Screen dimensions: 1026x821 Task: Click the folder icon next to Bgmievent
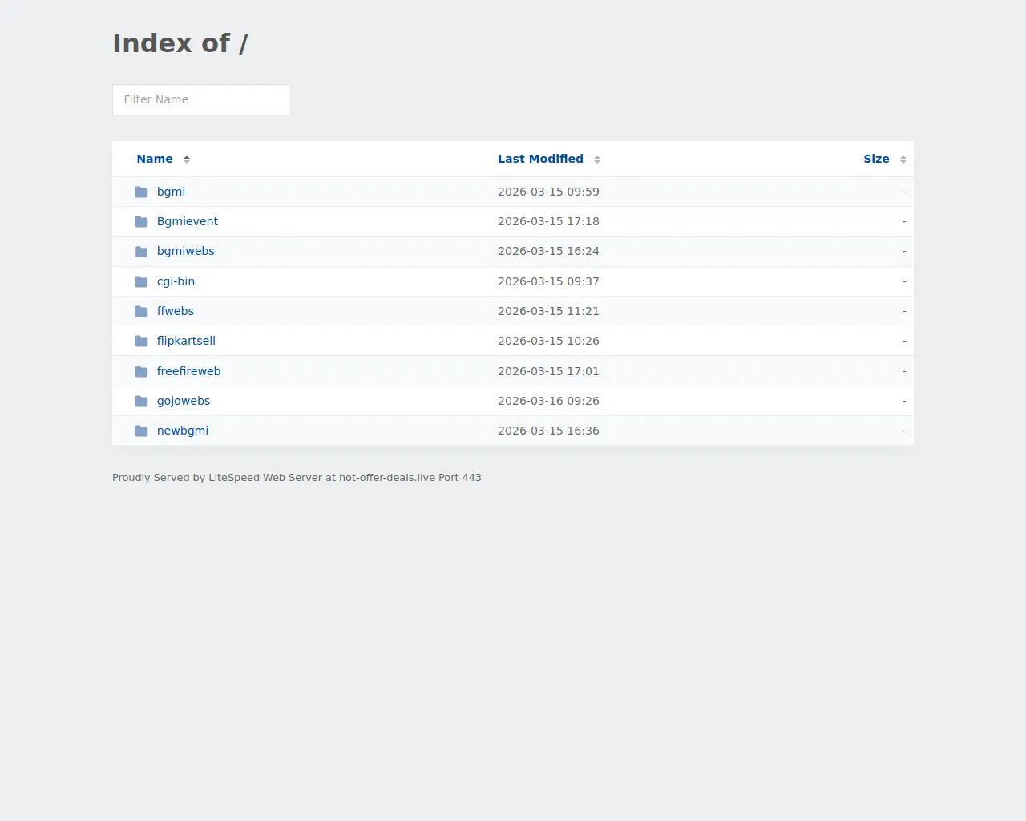click(x=141, y=222)
